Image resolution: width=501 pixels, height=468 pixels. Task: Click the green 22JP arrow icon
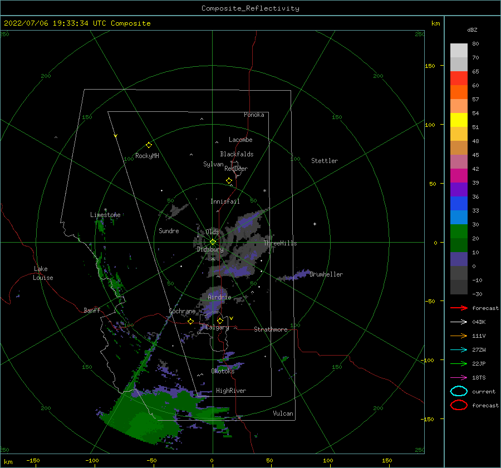[x=459, y=363]
